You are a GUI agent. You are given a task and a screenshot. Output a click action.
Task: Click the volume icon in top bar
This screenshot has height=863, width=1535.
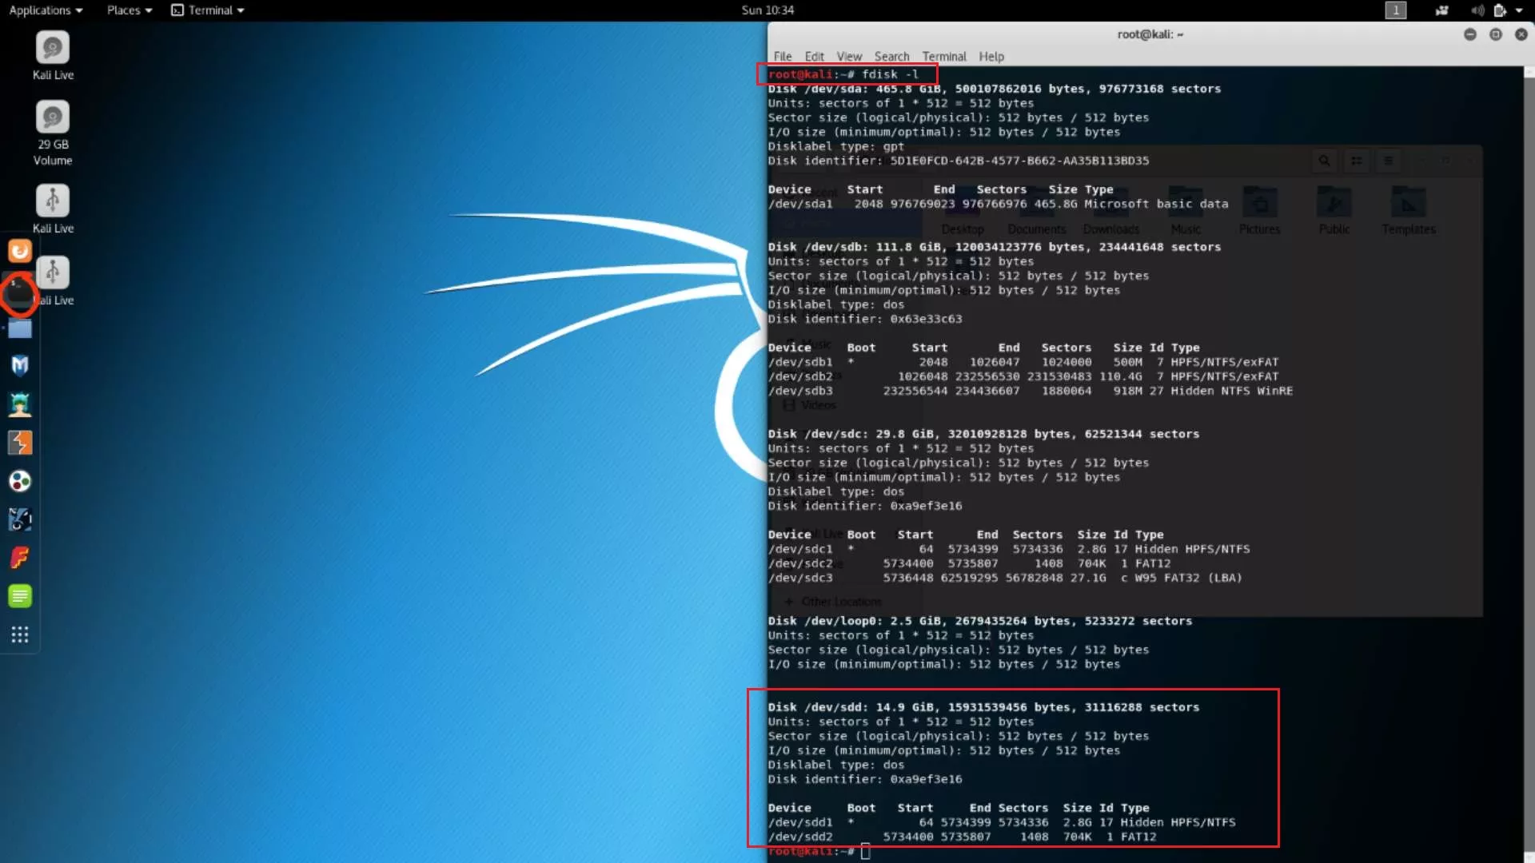(x=1477, y=10)
